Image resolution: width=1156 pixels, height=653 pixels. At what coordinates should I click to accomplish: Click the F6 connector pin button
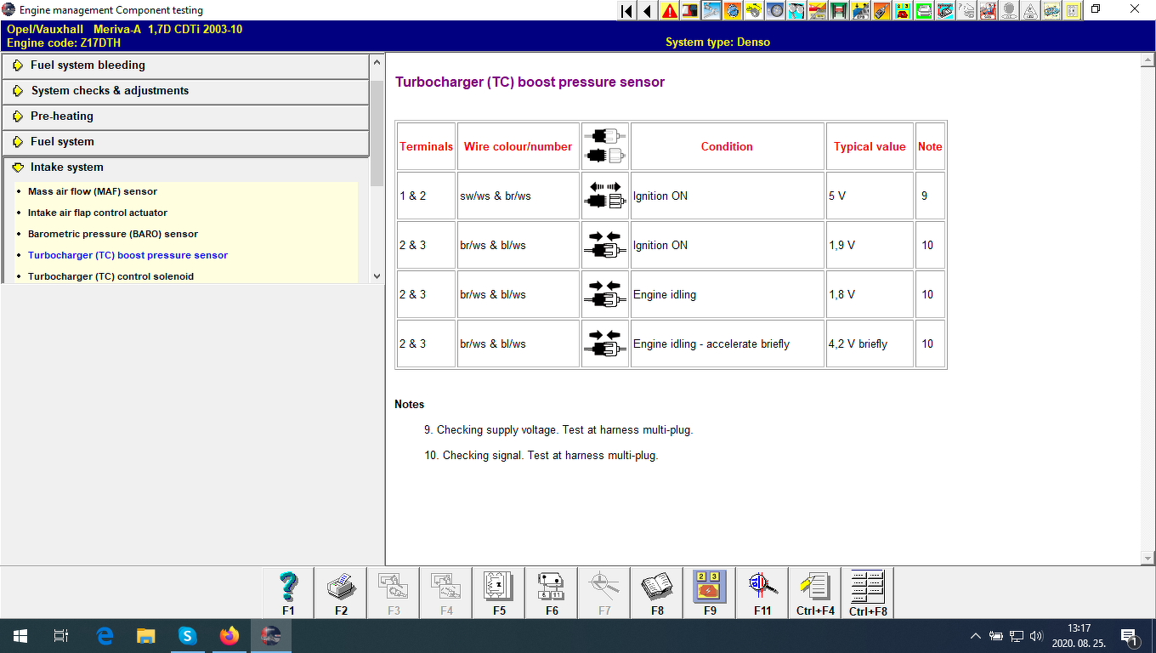pos(552,593)
